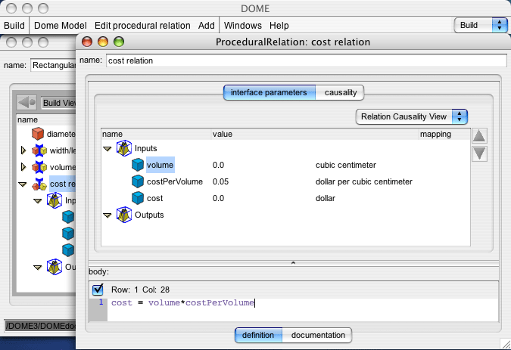
Task: Select the cost parameter name
Action: 154,198
